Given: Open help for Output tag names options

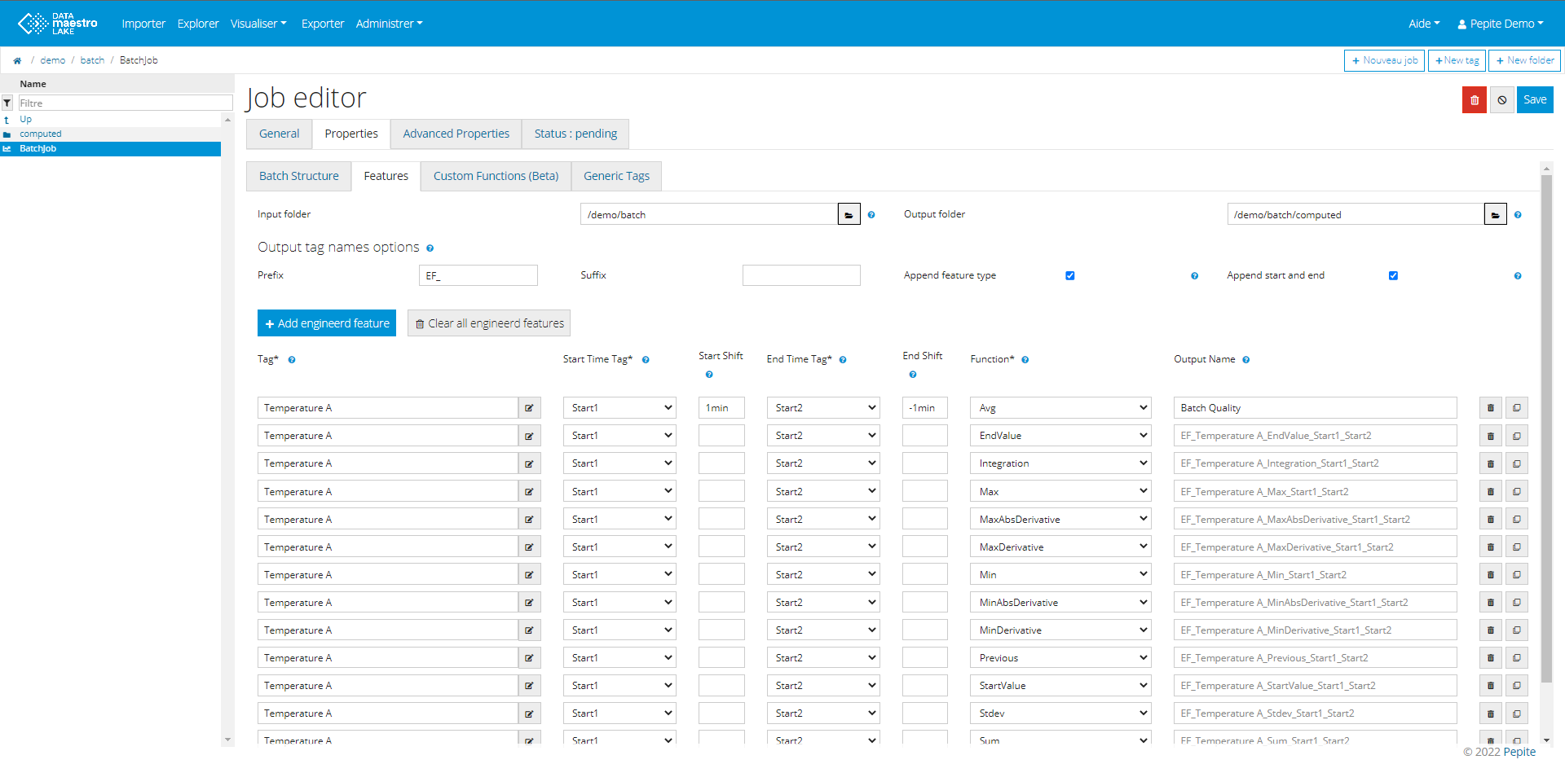Looking at the screenshot, I should (430, 248).
